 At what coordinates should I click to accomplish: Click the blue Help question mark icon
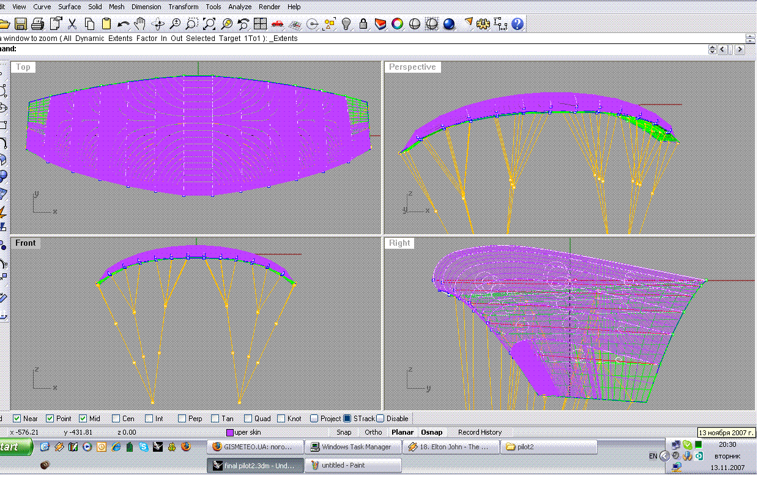(x=518, y=24)
